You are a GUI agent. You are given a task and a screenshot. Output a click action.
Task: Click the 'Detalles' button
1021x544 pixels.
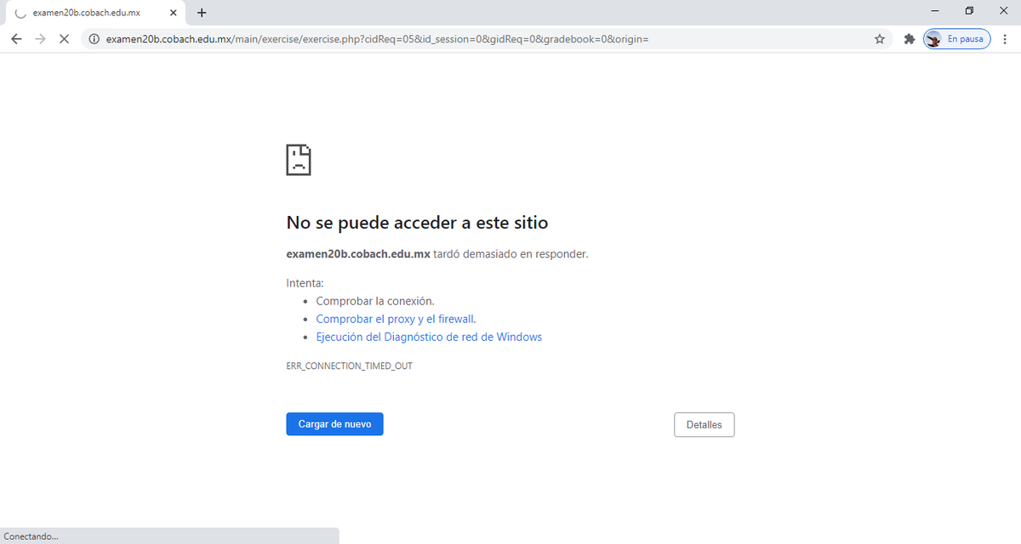[x=704, y=425]
